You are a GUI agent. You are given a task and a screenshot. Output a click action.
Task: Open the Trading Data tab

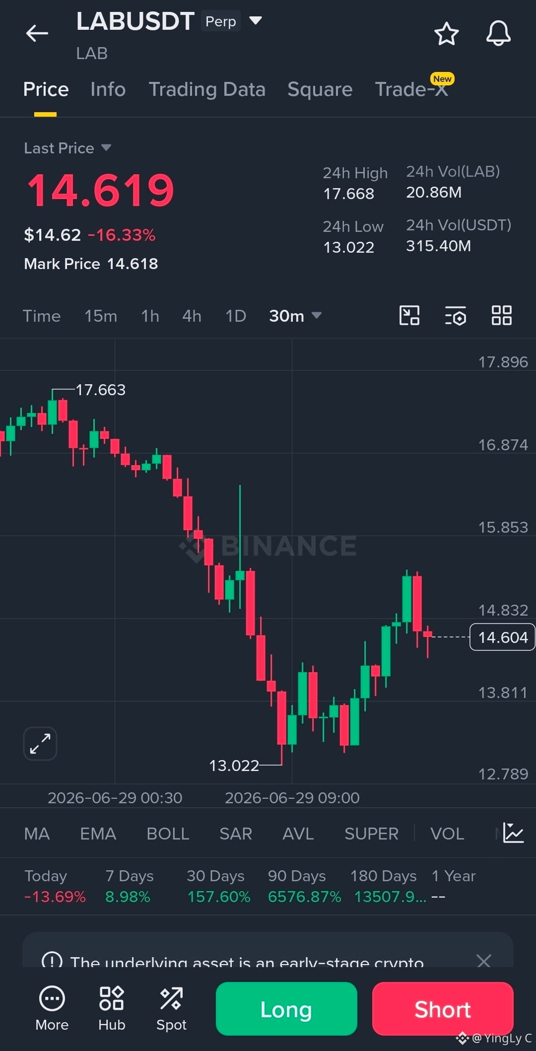click(207, 89)
